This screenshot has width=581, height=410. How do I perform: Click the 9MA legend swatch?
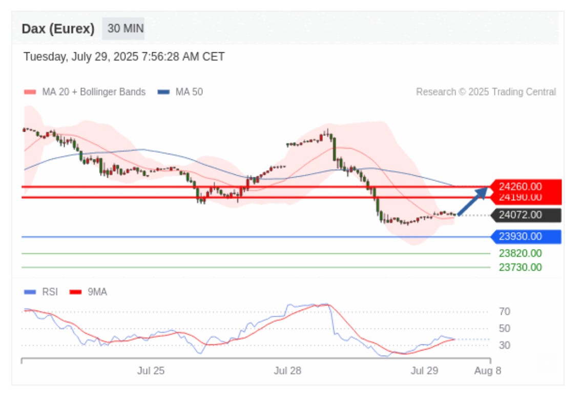tap(76, 292)
